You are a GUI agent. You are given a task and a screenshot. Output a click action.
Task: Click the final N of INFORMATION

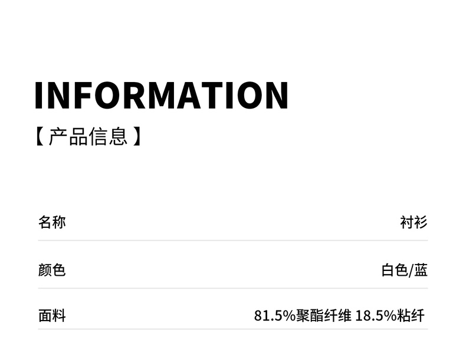click(275, 95)
